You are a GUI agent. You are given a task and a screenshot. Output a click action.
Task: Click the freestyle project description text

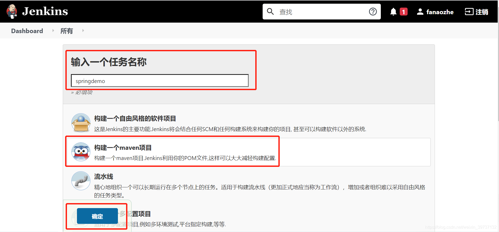coord(230,129)
